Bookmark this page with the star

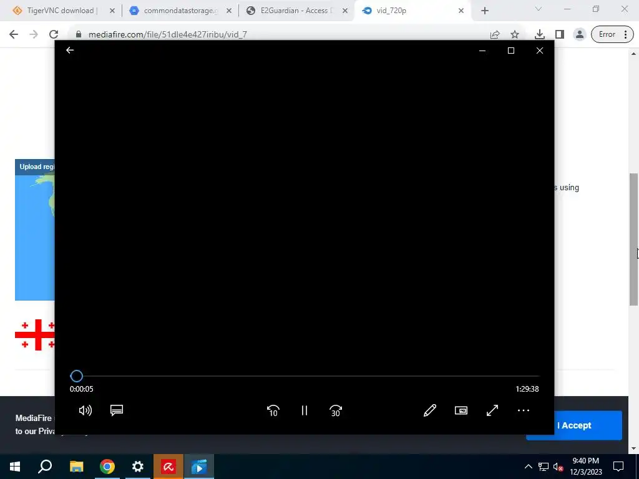pos(515,34)
